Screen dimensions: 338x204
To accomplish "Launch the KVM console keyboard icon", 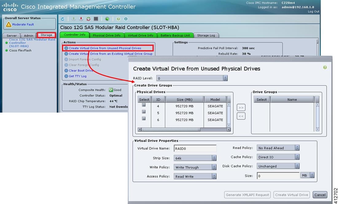I will click(96, 19).
